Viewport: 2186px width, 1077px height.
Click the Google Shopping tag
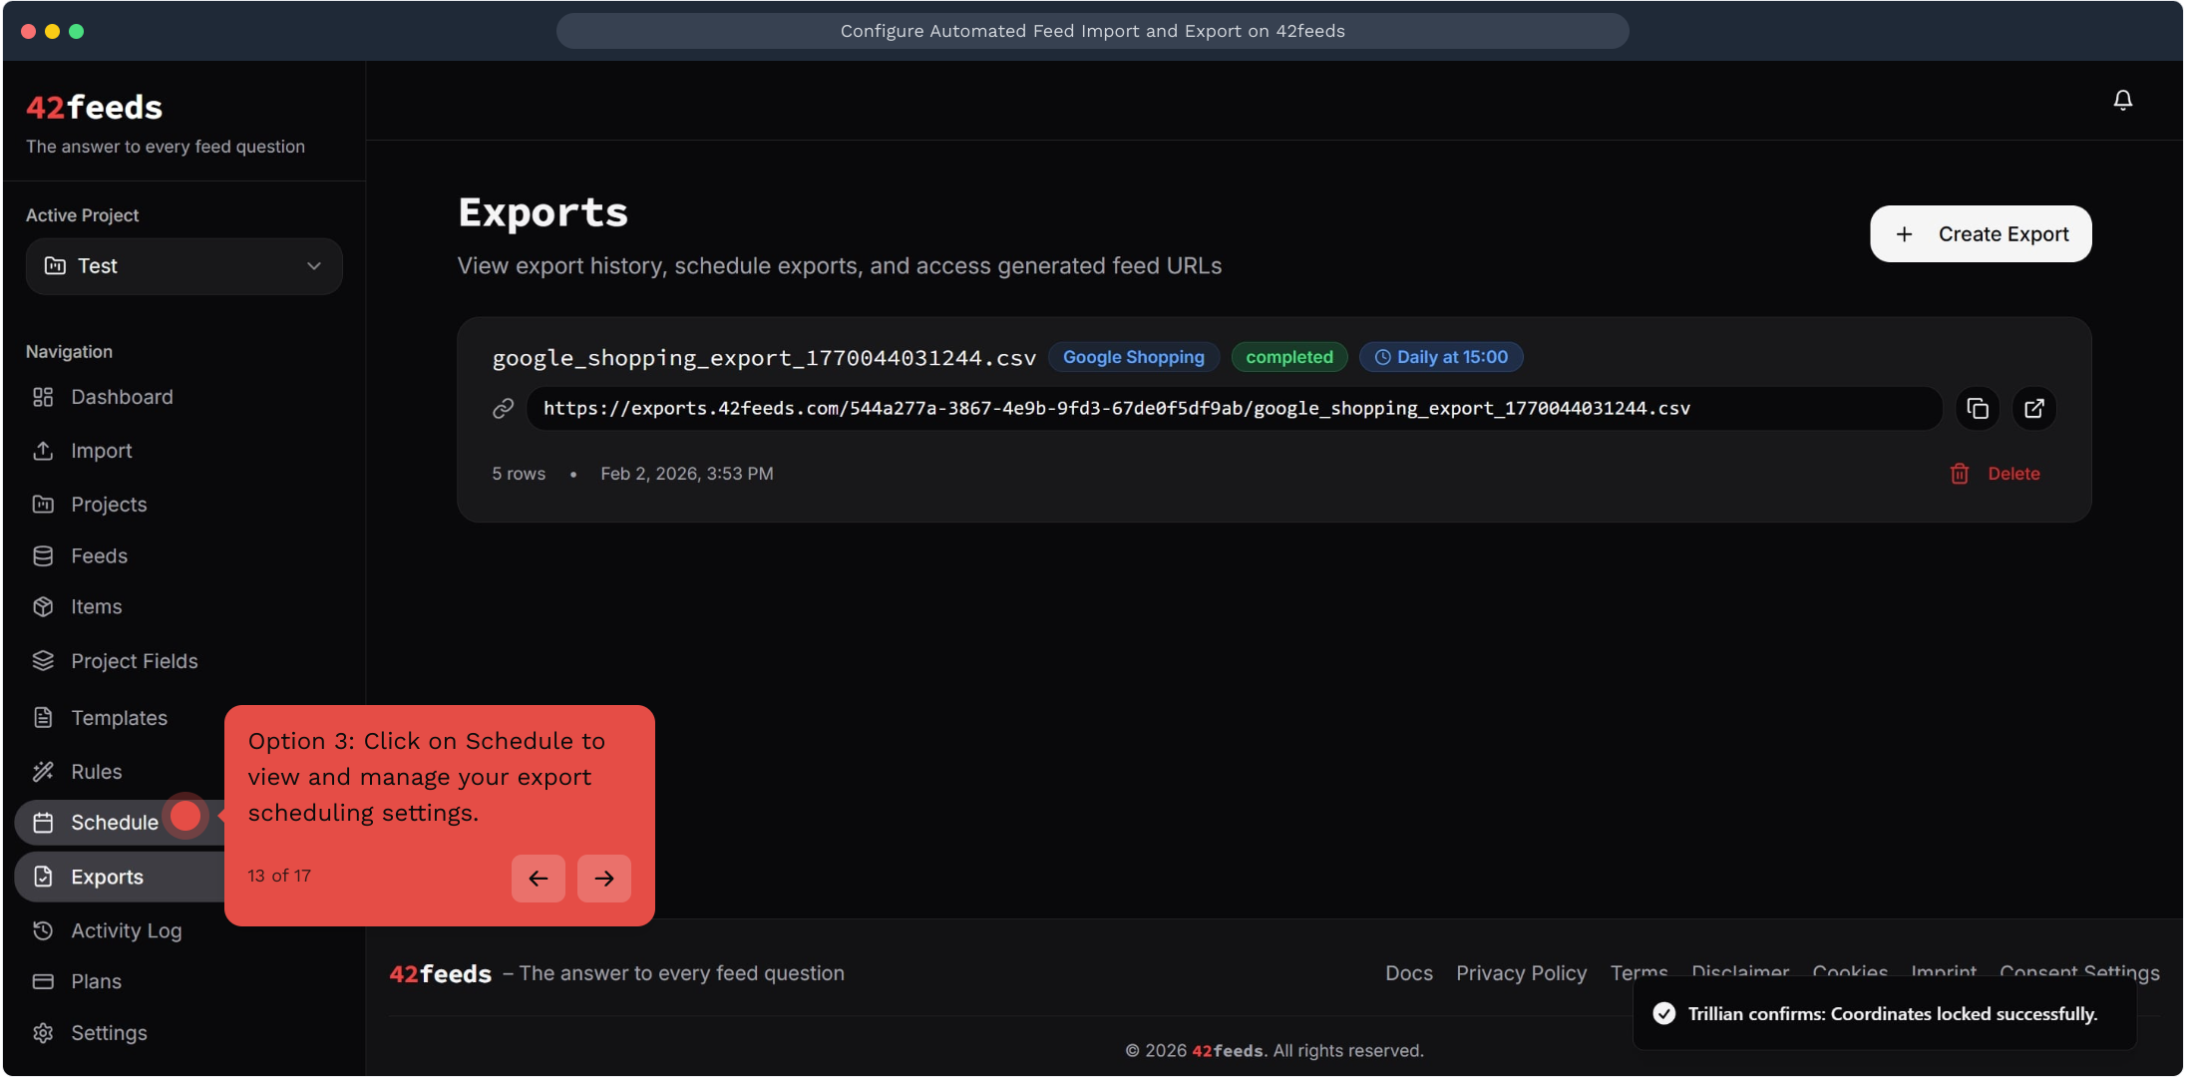tap(1133, 357)
